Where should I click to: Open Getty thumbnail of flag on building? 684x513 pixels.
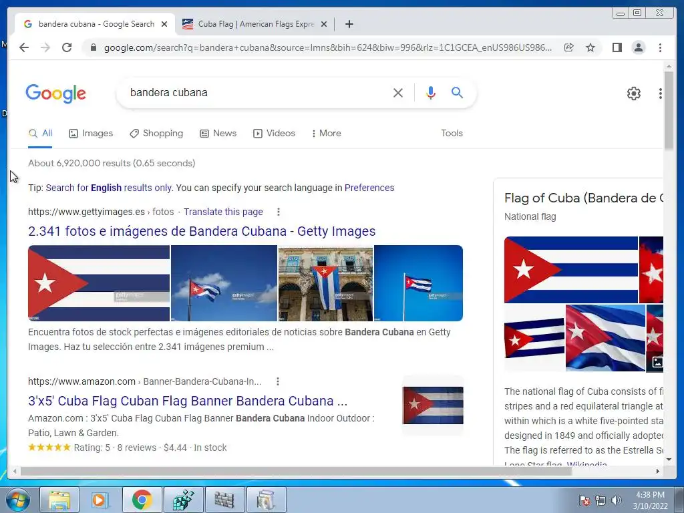click(x=325, y=283)
